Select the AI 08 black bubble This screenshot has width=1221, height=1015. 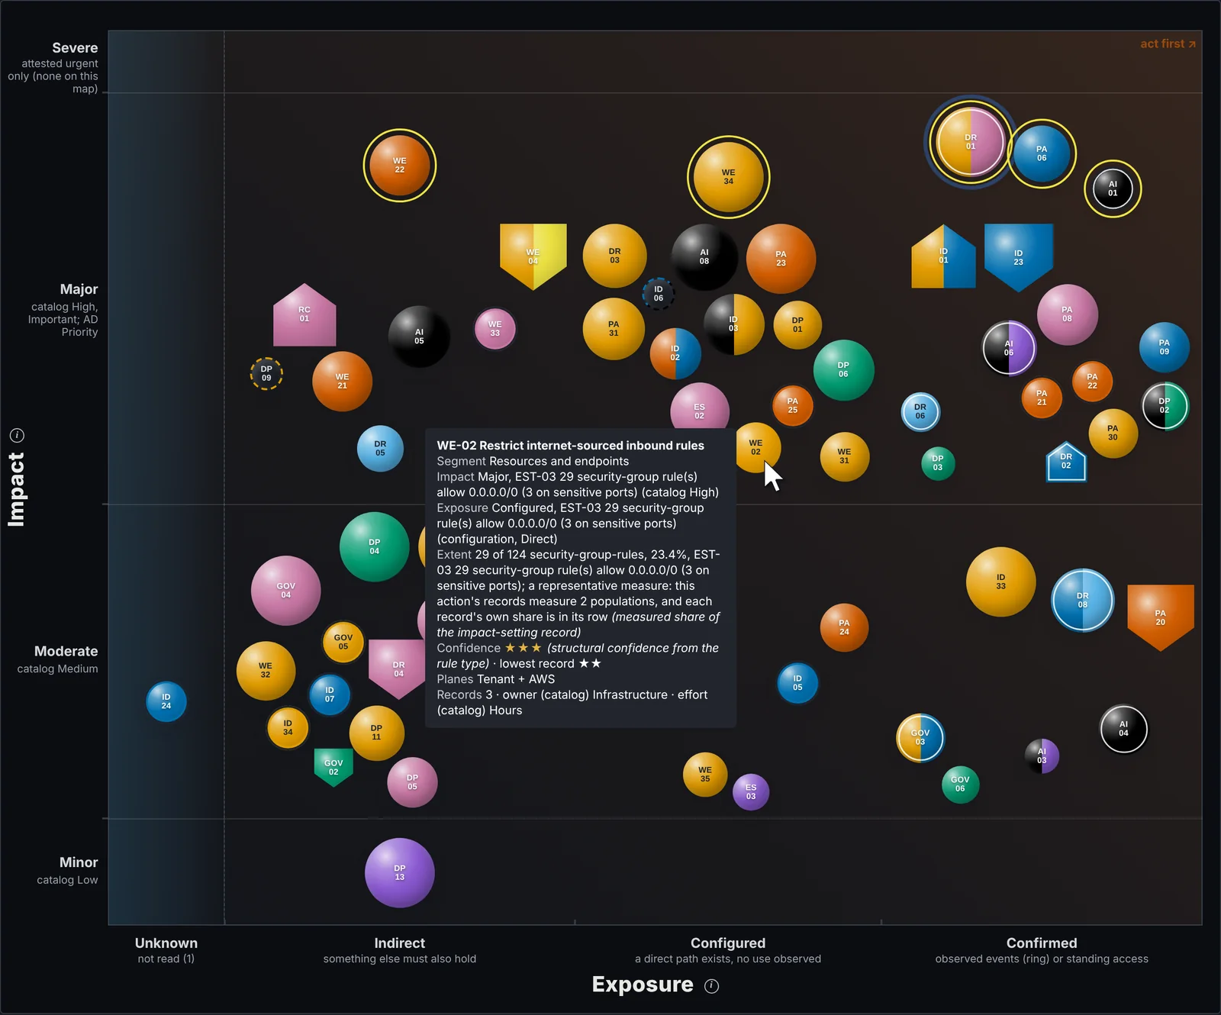[x=704, y=257]
